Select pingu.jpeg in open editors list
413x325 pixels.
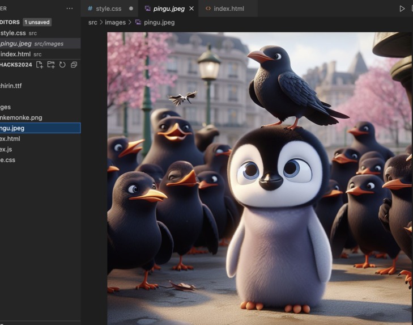click(16, 44)
